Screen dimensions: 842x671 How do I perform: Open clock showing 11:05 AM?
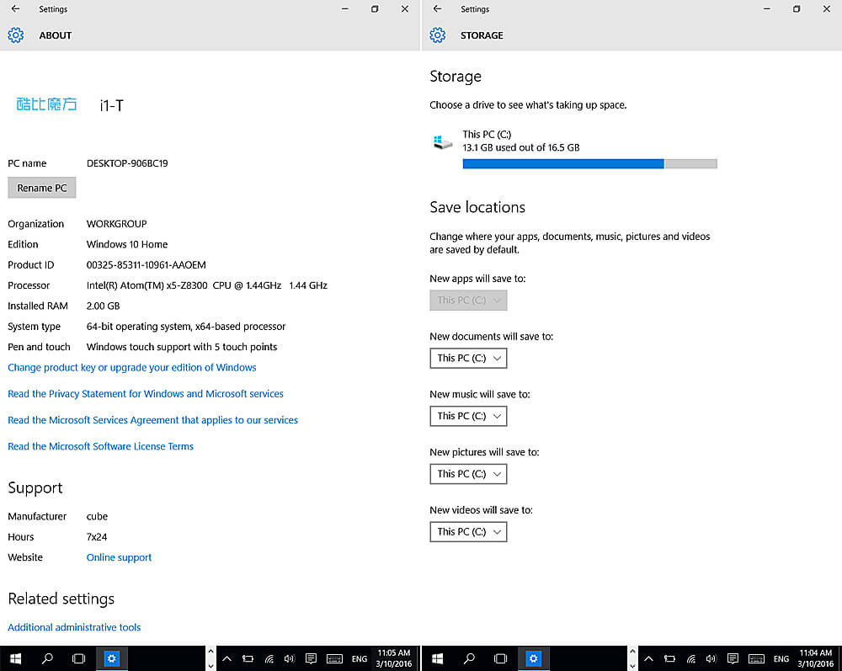coord(394,658)
